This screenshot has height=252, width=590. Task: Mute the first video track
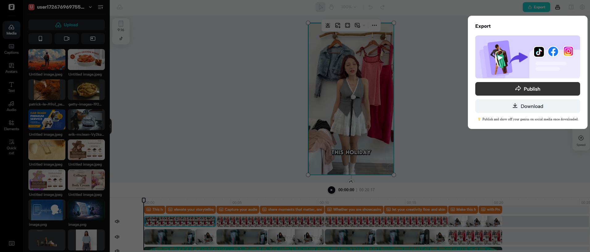click(117, 221)
